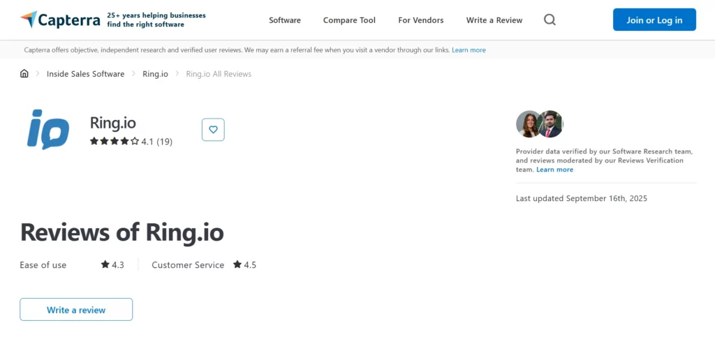This screenshot has height=344, width=715.
Task: Select Write a Review in header
Action: point(494,20)
